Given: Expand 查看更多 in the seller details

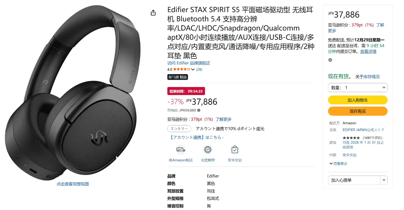Looking at the screenshot, I should [x=338, y=164].
